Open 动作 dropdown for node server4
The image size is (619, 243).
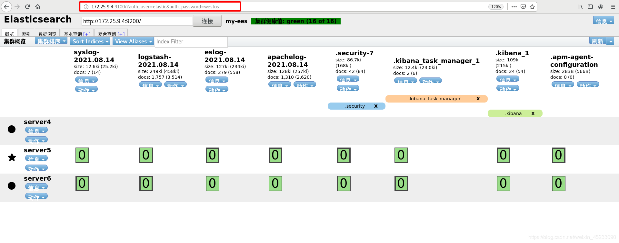[x=36, y=140]
